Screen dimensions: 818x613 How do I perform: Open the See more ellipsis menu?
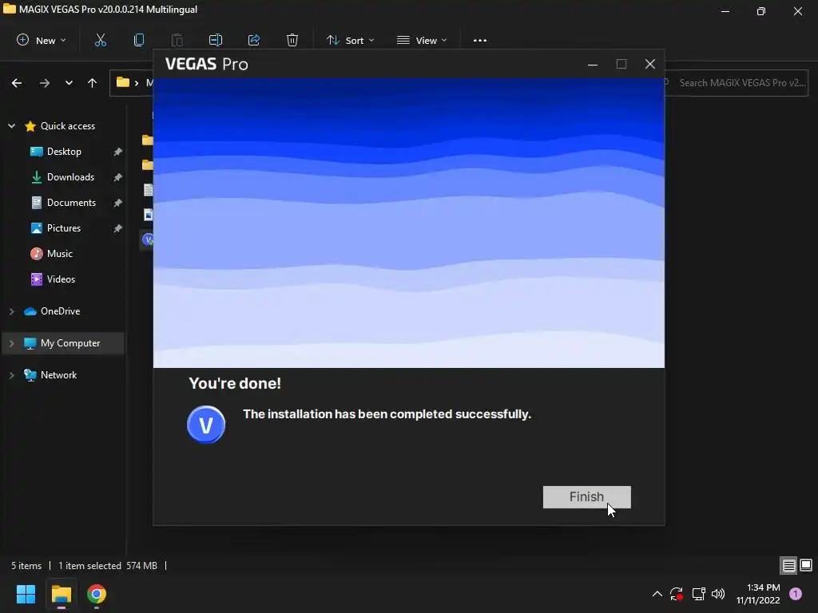point(480,40)
